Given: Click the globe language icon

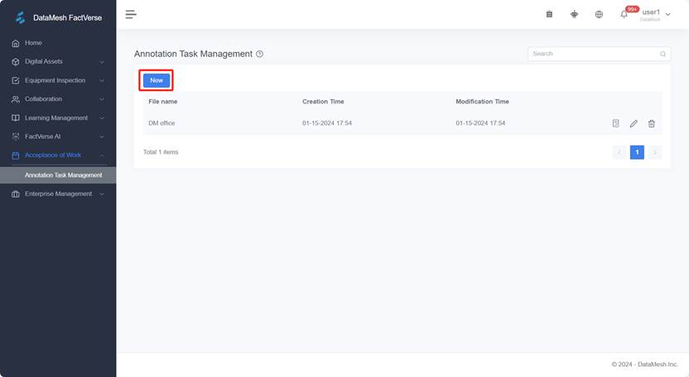Looking at the screenshot, I should click(599, 14).
